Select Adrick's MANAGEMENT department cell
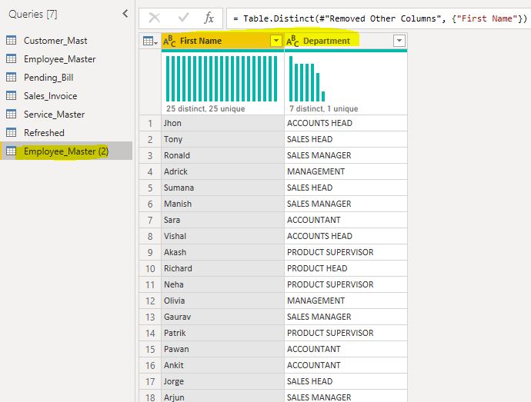The width and height of the screenshot is (531, 402). point(346,171)
